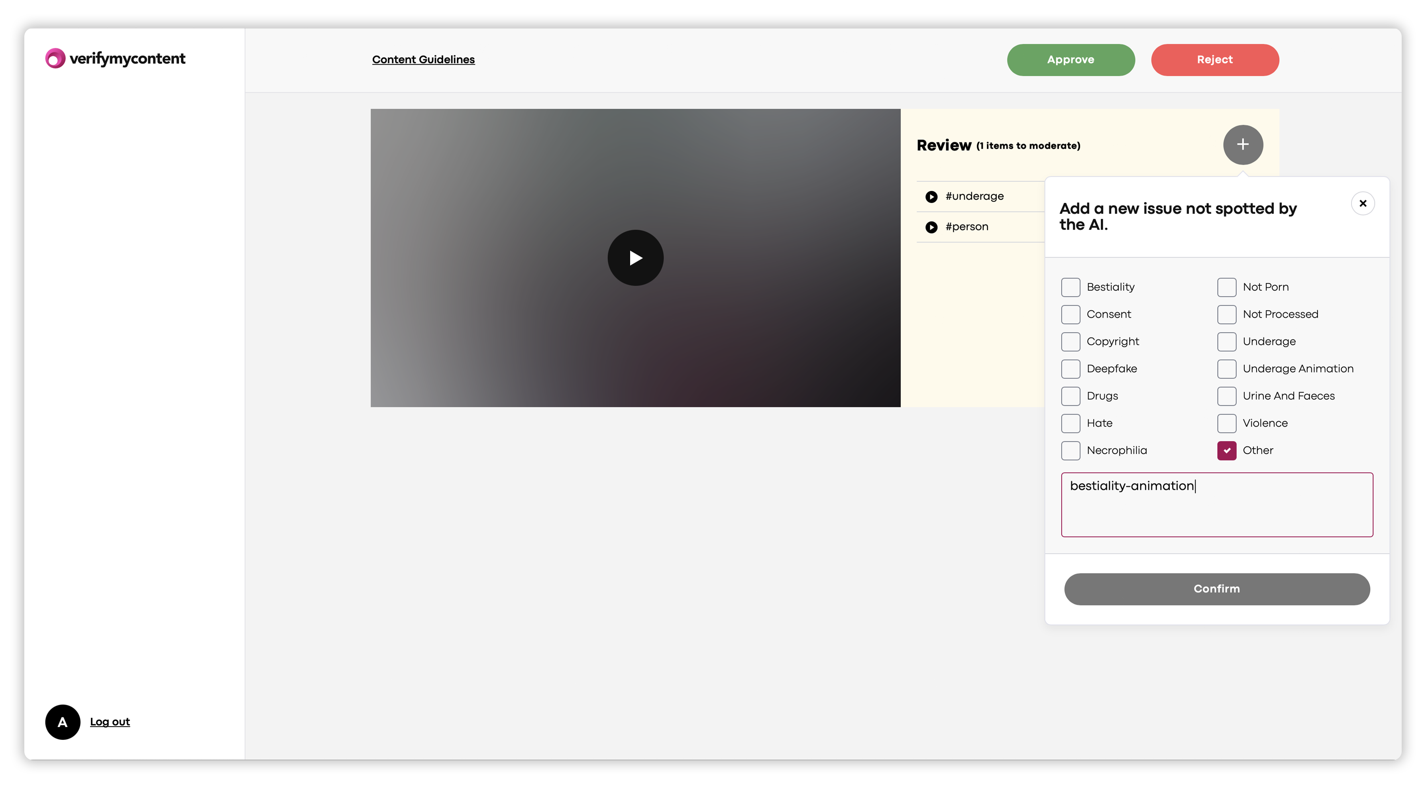Expand the #underage review item
The image size is (1426, 788).
point(974,196)
